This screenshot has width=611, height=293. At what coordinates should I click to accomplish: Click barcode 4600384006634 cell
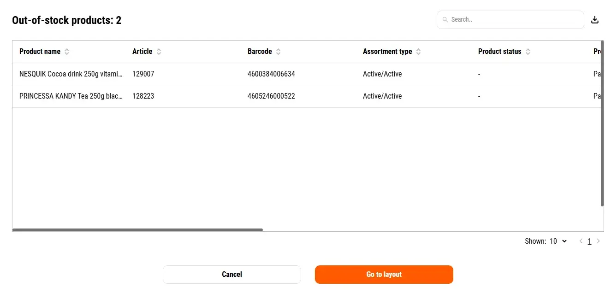(x=271, y=74)
